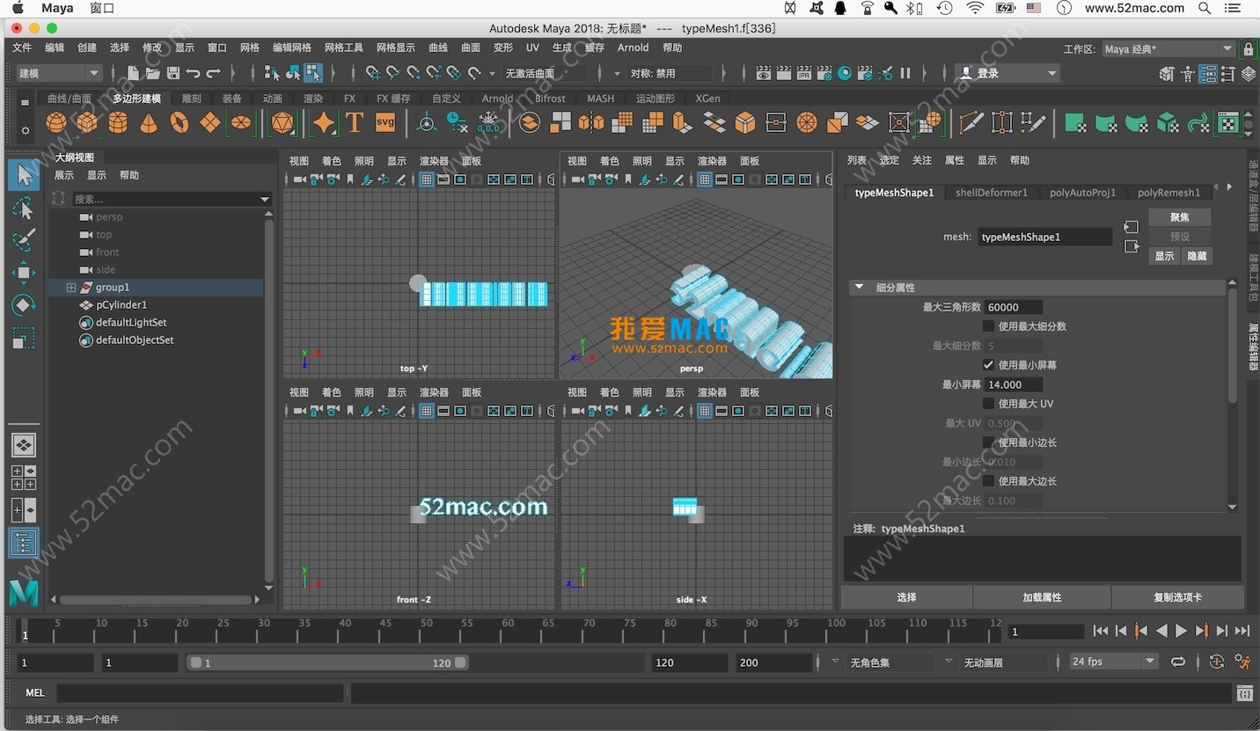The width and height of the screenshot is (1260, 731).
Task: Create a polygon disc from the shelf
Action: pyautogui.click(x=240, y=123)
